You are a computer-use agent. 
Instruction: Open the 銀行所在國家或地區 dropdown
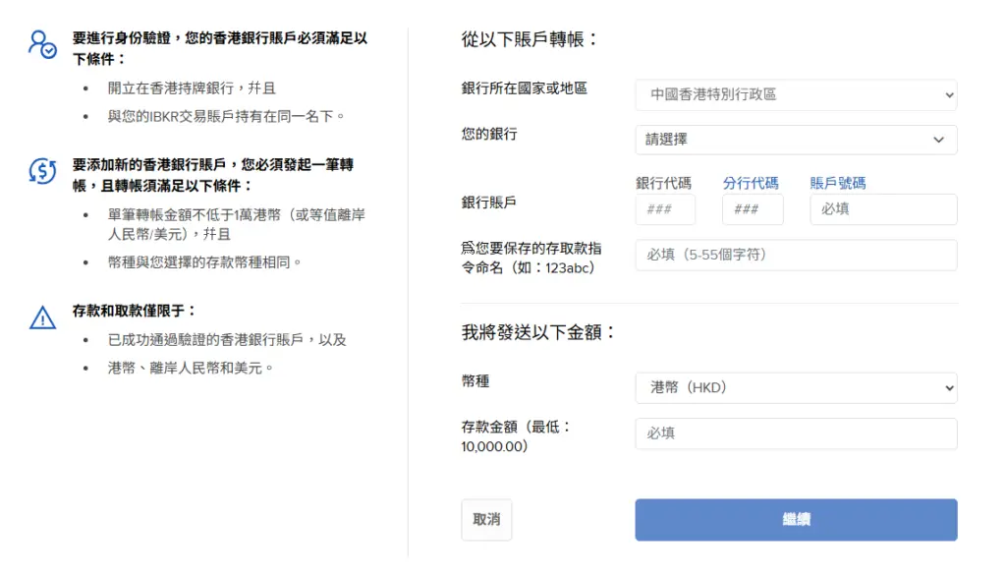tap(796, 94)
